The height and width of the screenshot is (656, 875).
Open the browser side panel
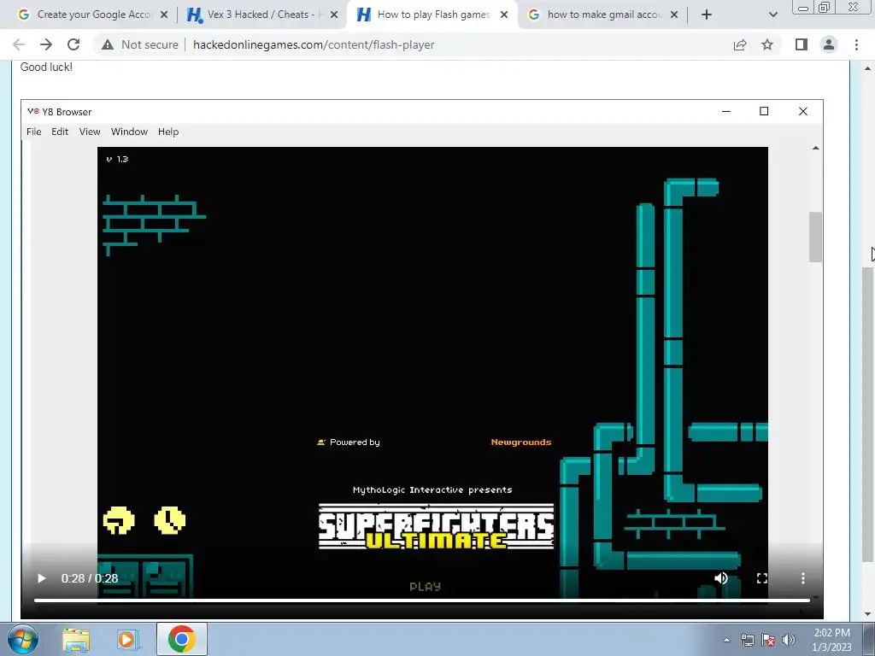click(802, 44)
